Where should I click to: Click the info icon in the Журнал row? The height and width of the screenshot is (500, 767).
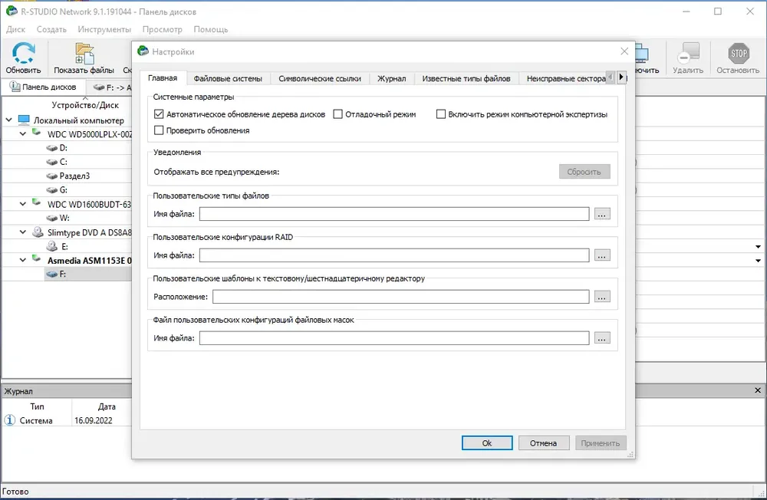(10, 419)
